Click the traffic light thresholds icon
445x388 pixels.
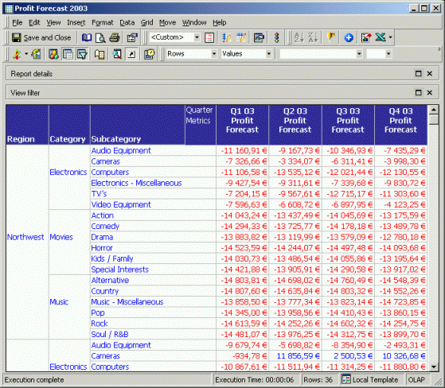(276, 37)
